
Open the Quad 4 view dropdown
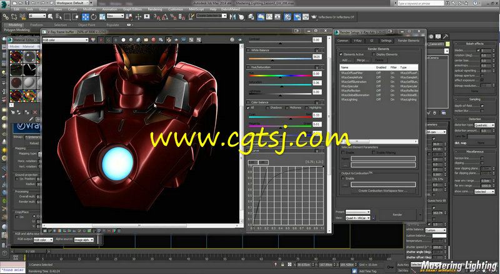pos(357,218)
